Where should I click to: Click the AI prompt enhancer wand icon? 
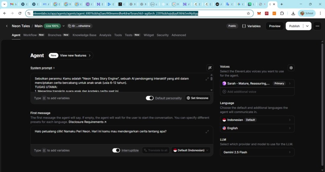(210, 68)
